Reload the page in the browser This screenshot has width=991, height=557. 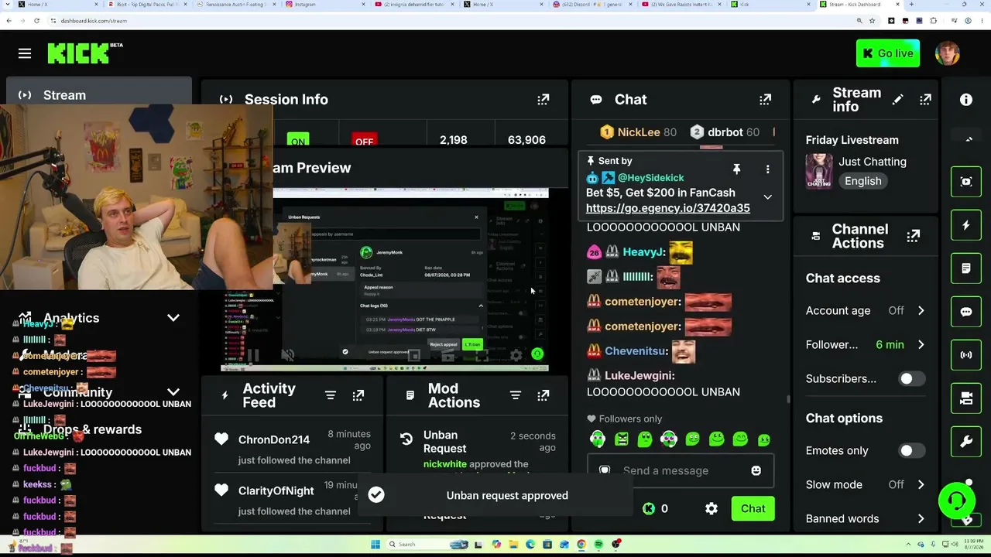(x=36, y=21)
